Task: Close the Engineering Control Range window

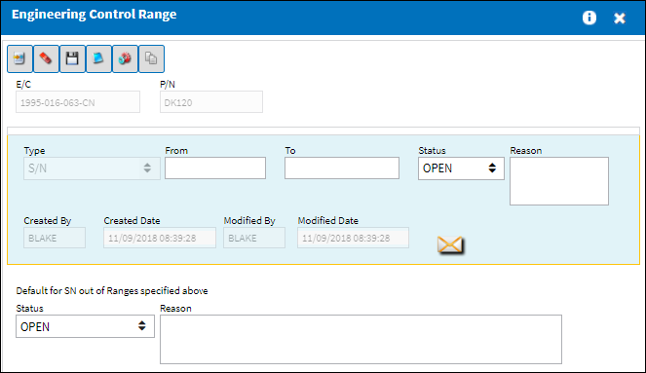Action: click(620, 19)
